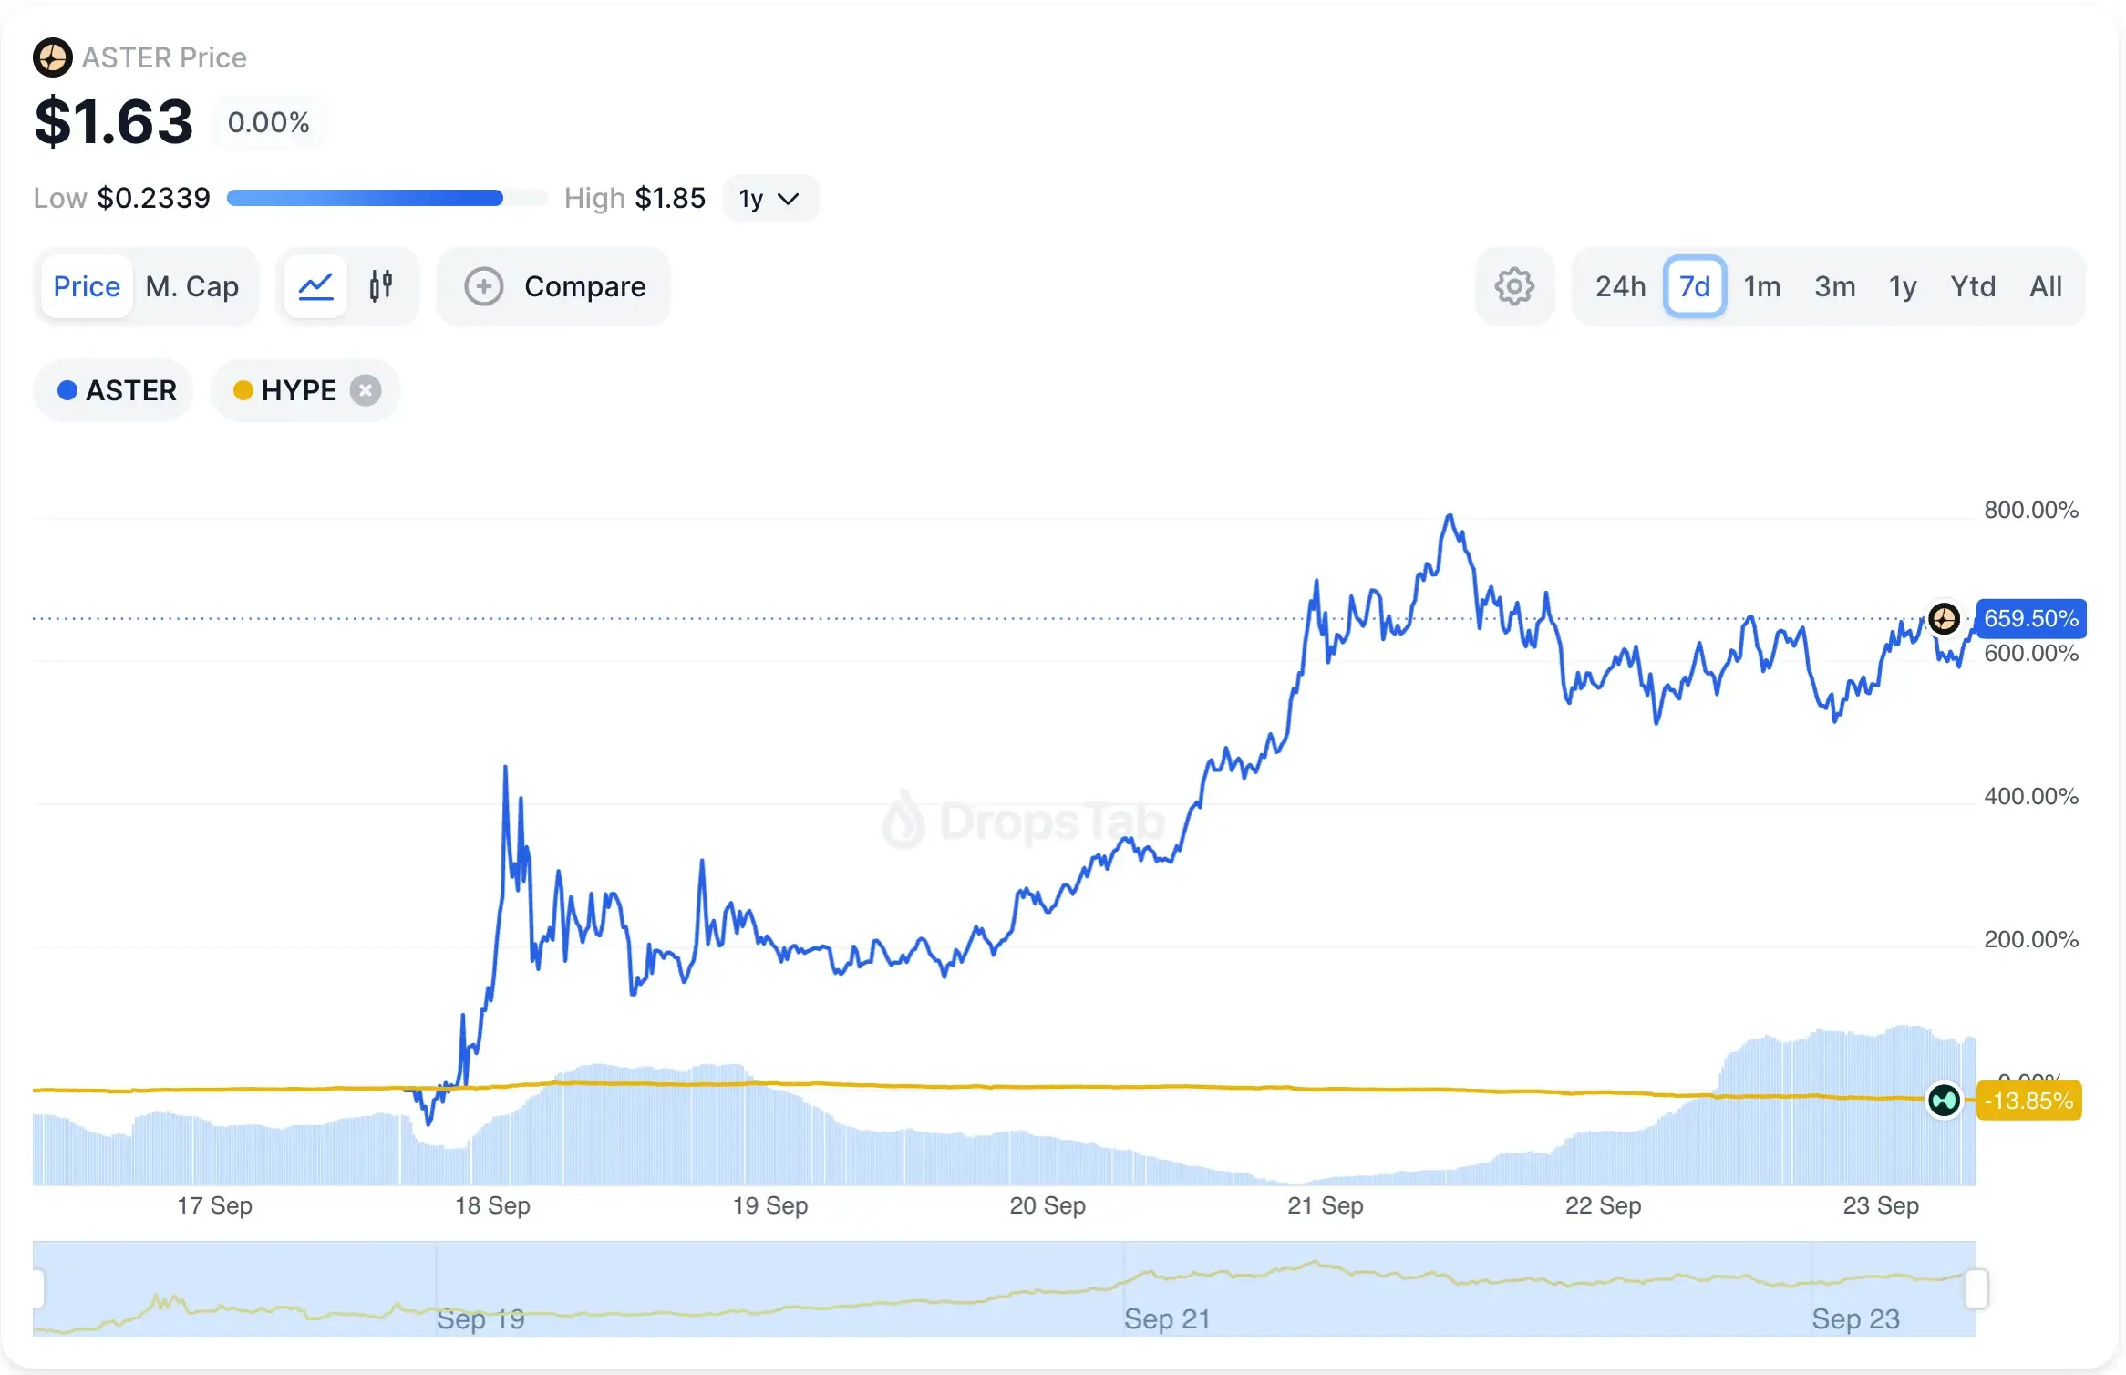Image resolution: width=2126 pixels, height=1375 pixels.
Task: Remove HYPE from the comparison
Action: click(x=366, y=389)
